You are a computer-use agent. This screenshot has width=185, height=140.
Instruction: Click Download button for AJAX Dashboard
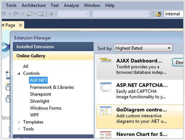[178, 62]
